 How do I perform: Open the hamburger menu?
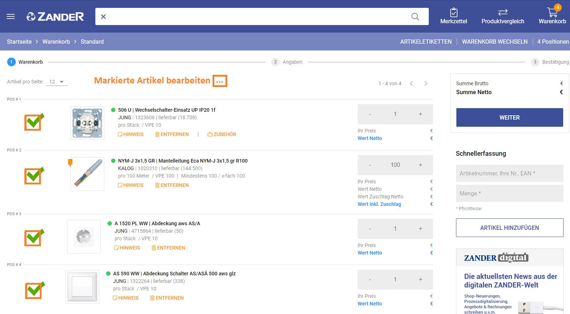[x=11, y=16]
